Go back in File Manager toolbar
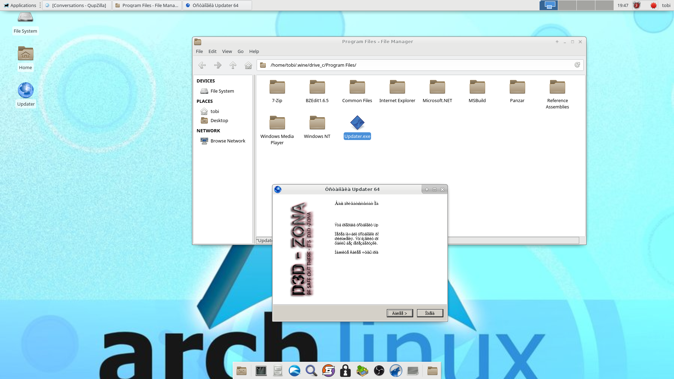Viewport: 674px width, 379px height. (x=202, y=65)
